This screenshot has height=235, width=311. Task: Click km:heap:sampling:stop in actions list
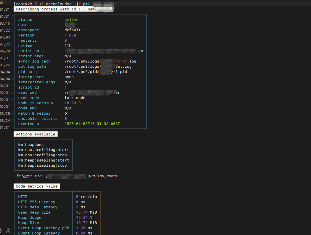click(x=42, y=166)
